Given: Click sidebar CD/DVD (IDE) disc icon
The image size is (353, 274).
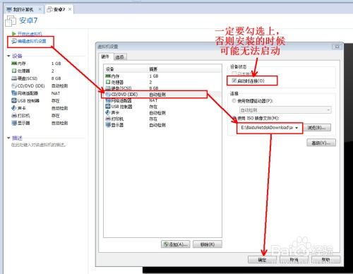Looking at the screenshot, I should point(14,85).
